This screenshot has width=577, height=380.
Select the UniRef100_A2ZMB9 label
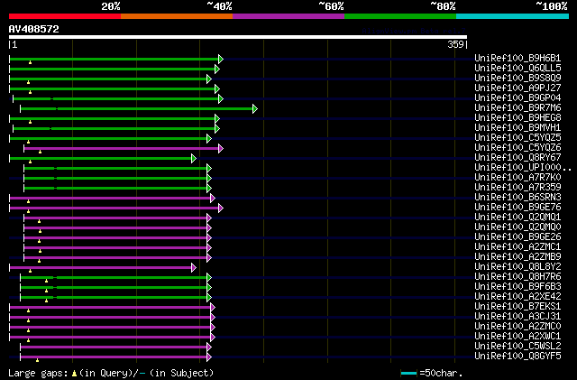click(x=517, y=256)
